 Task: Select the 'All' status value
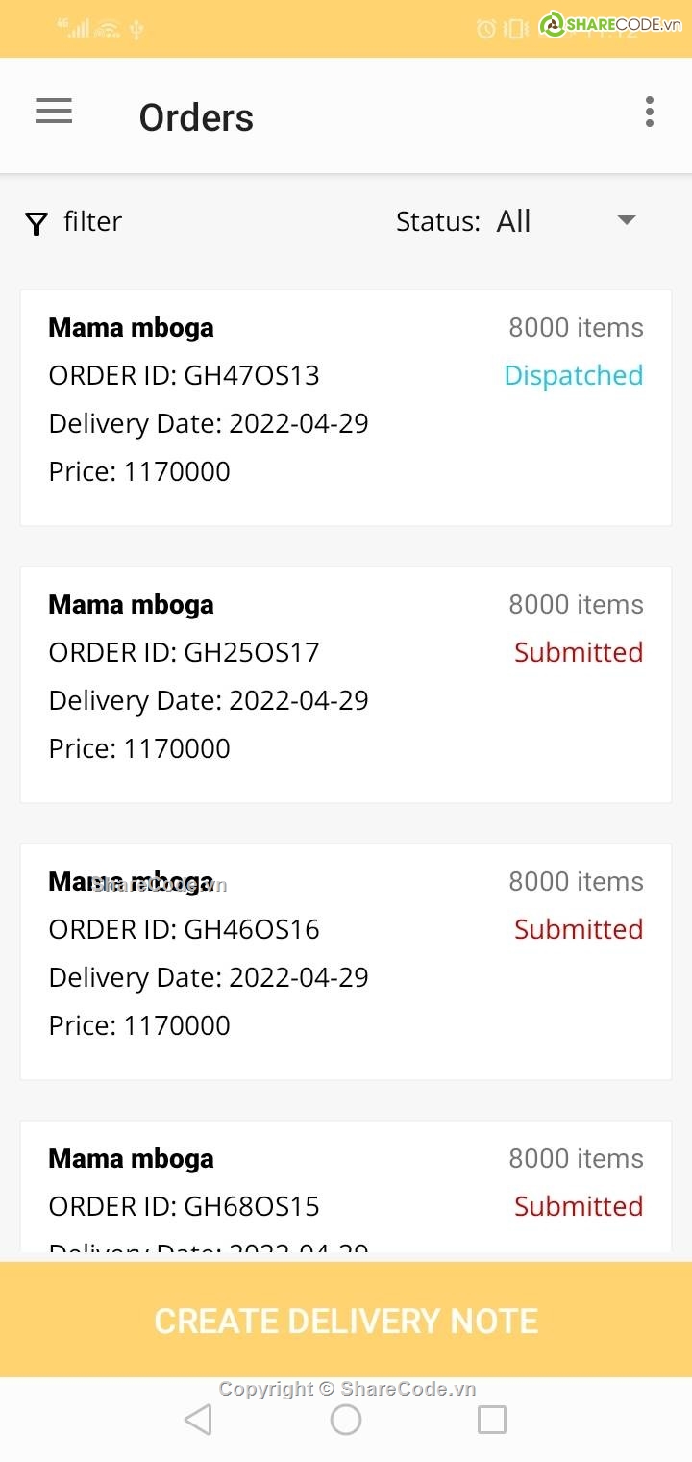pos(513,221)
